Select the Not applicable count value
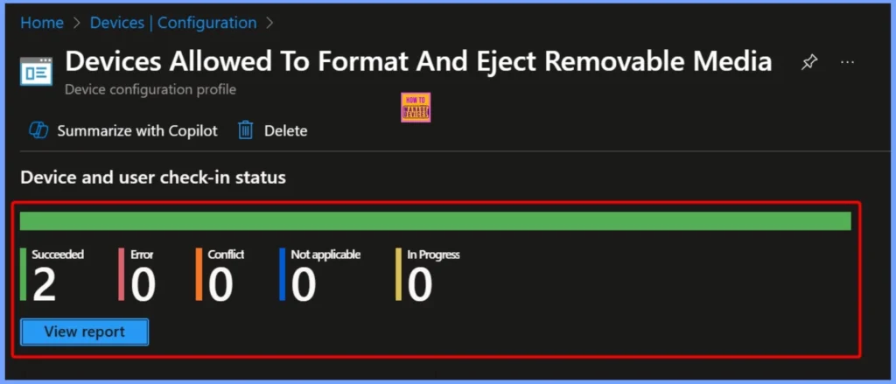This screenshot has height=384, width=896. point(304,285)
